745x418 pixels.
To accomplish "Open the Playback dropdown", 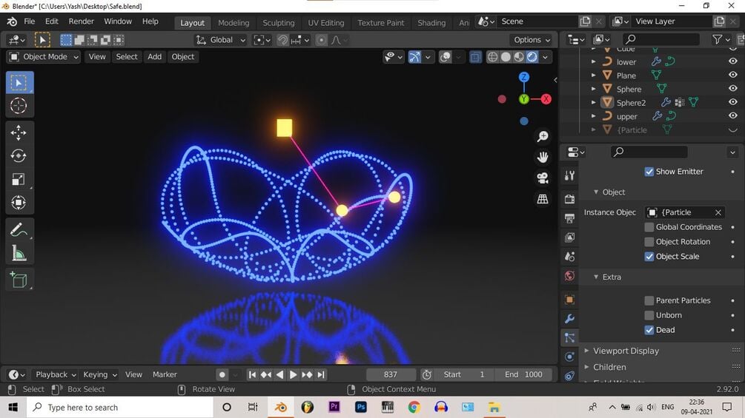I will [56, 374].
